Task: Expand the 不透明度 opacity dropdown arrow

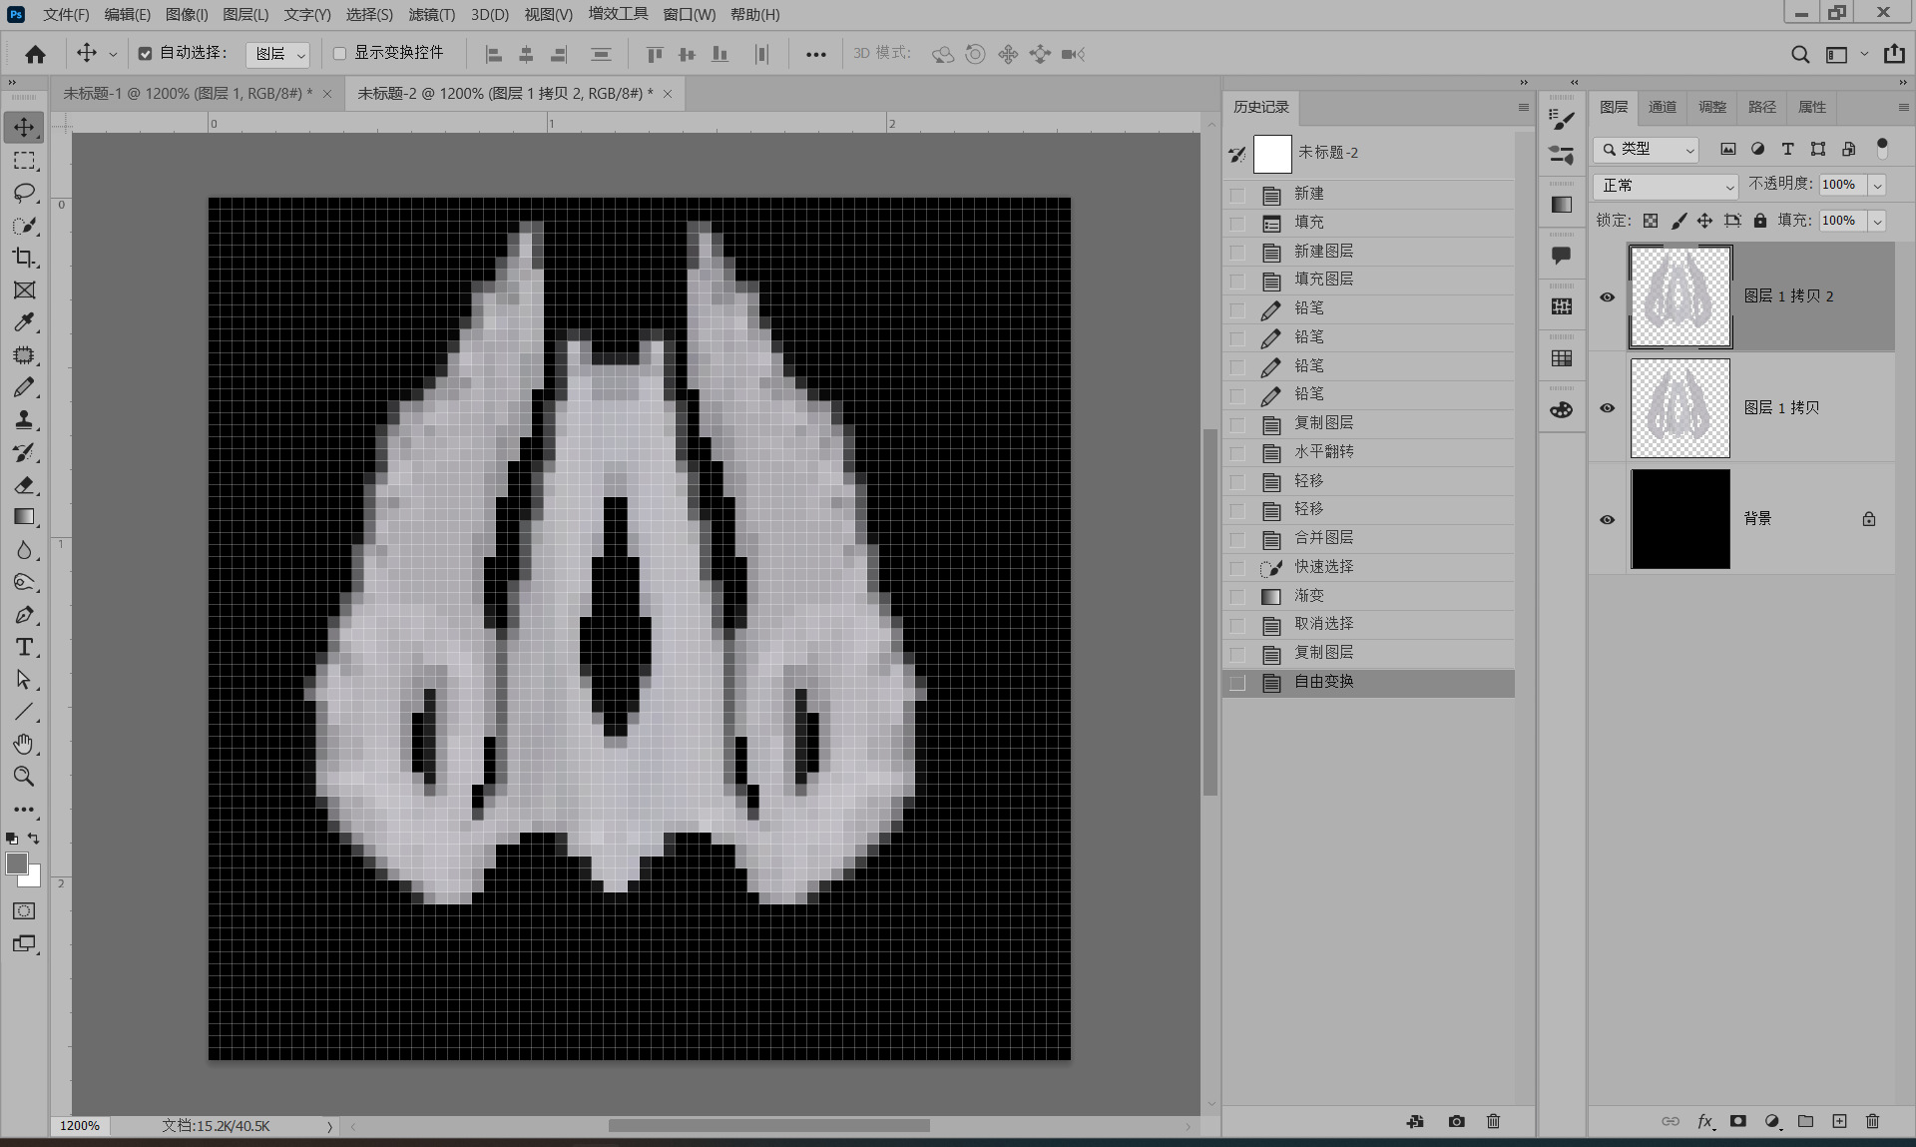Action: pos(1877,186)
